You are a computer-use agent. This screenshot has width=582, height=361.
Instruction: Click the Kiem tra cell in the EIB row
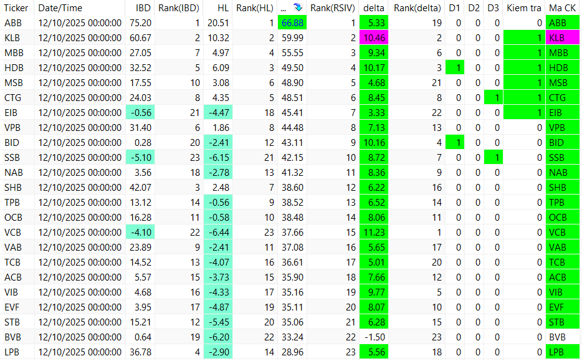click(x=525, y=112)
